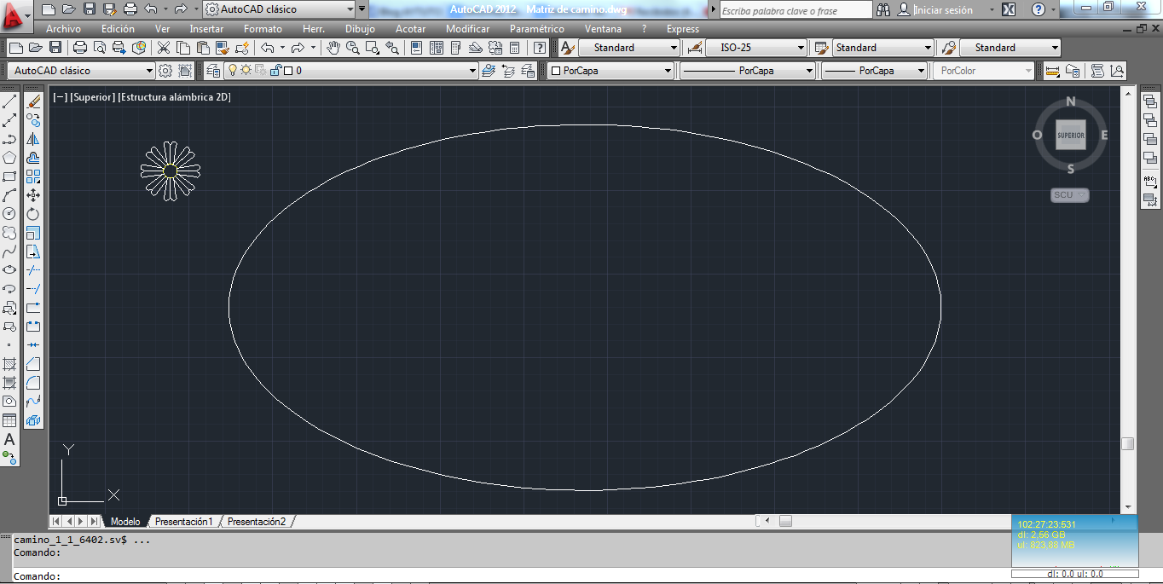Viewport: 1163px width, 584px height.
Task: Toggle the layer lock padlock icon
Action: (x=276, y=71)
